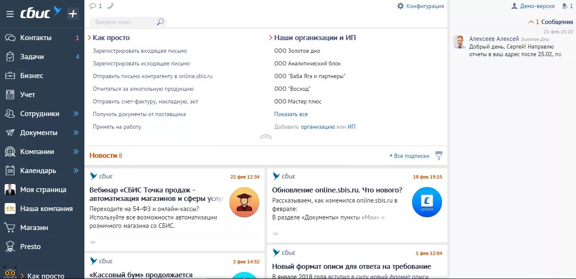Click the Учет calculator icon
The height and width of the screenshot is (279, 576).
[10, 95]
